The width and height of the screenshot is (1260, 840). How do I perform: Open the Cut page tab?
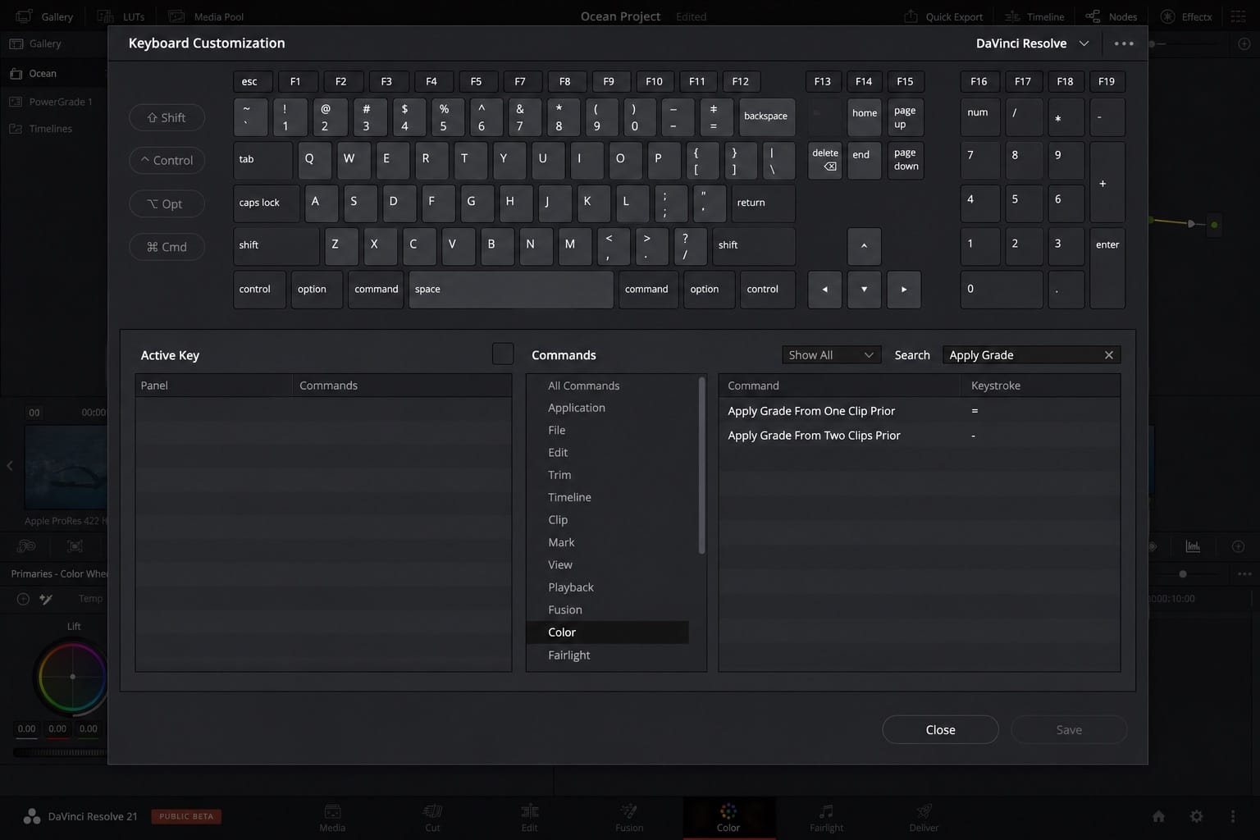pos(432,818)
